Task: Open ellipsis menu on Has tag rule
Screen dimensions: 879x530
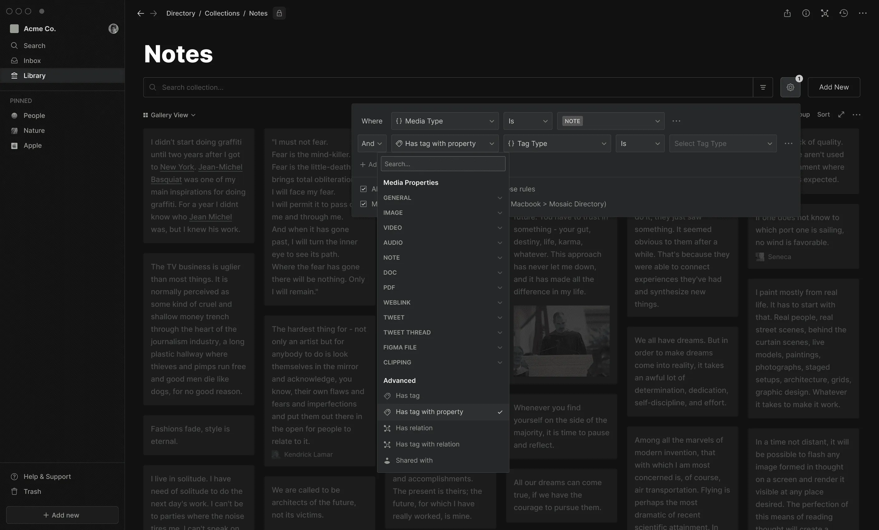Action: click(788, 143)
